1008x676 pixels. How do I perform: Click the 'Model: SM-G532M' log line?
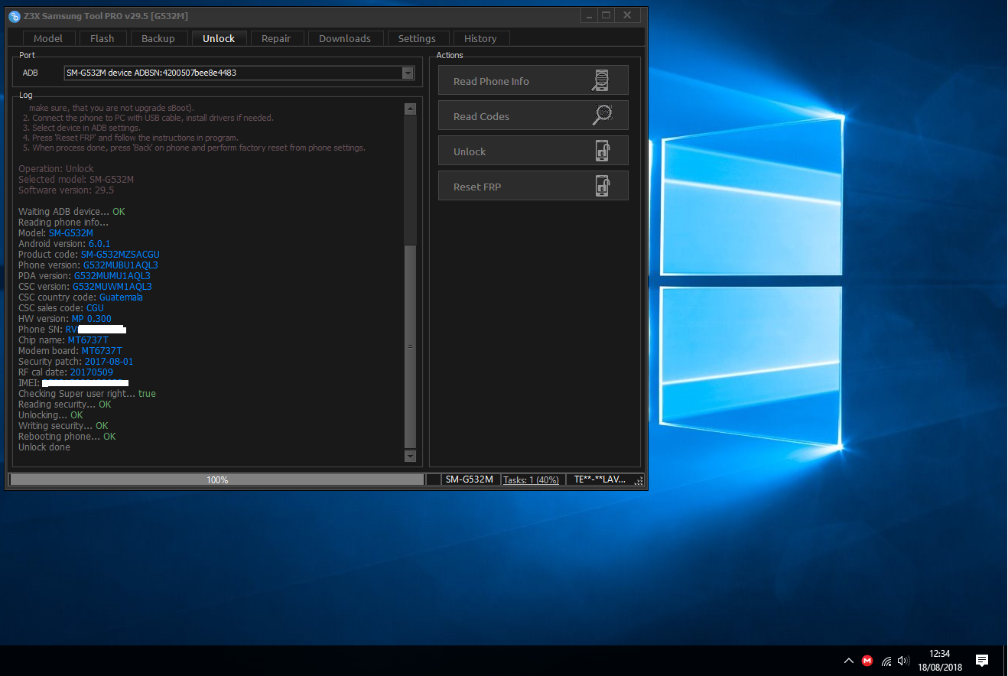tap(56, 233)
